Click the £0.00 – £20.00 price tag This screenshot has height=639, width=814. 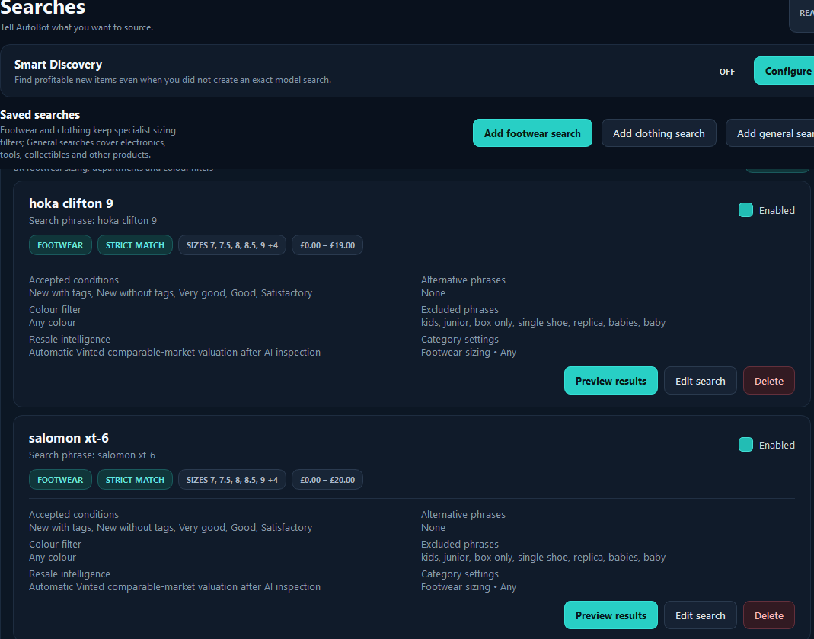327,480
